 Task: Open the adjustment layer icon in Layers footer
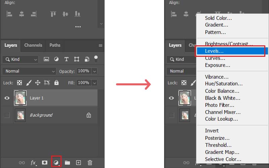56,162
